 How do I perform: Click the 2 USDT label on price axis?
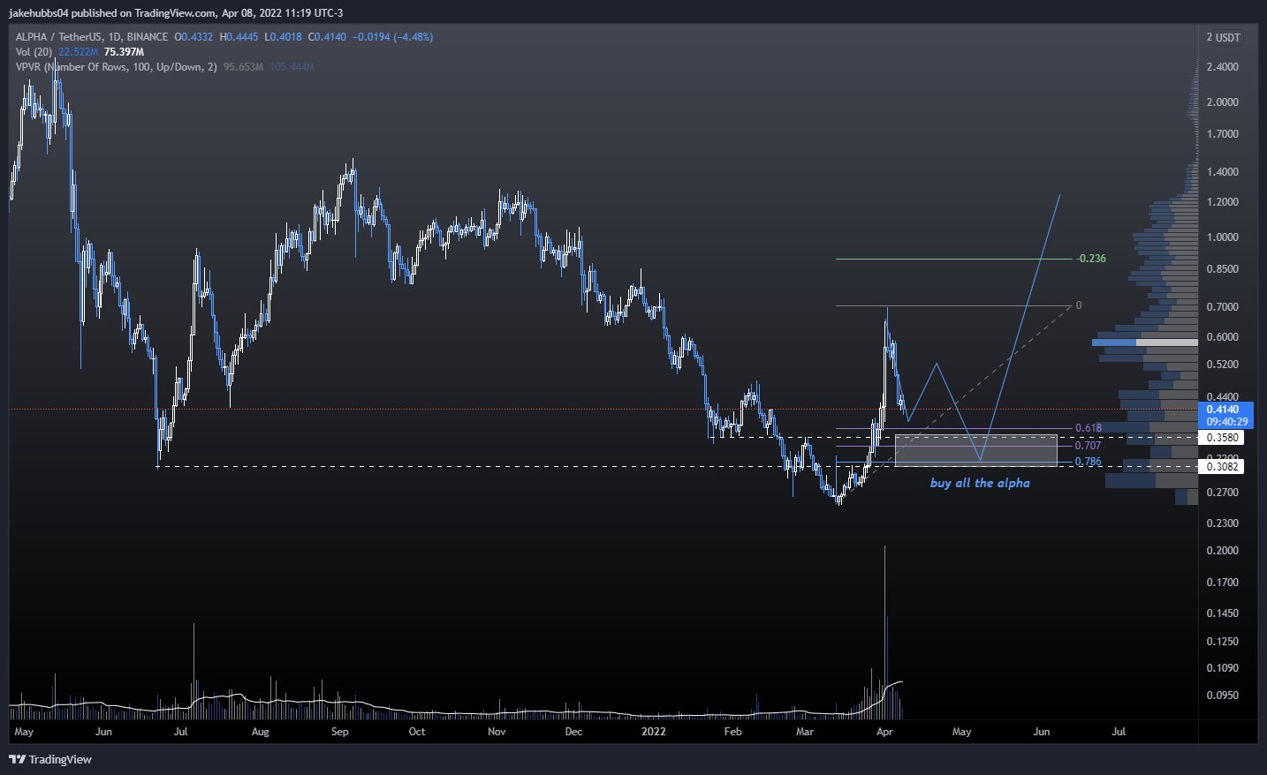(x=1223, y=37)
